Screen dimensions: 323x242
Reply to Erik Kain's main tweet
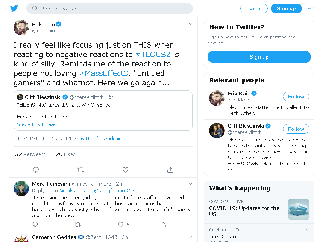pos(36,170)
